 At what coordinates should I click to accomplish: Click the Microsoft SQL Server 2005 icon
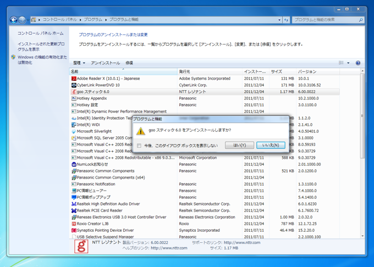(74, 138)
